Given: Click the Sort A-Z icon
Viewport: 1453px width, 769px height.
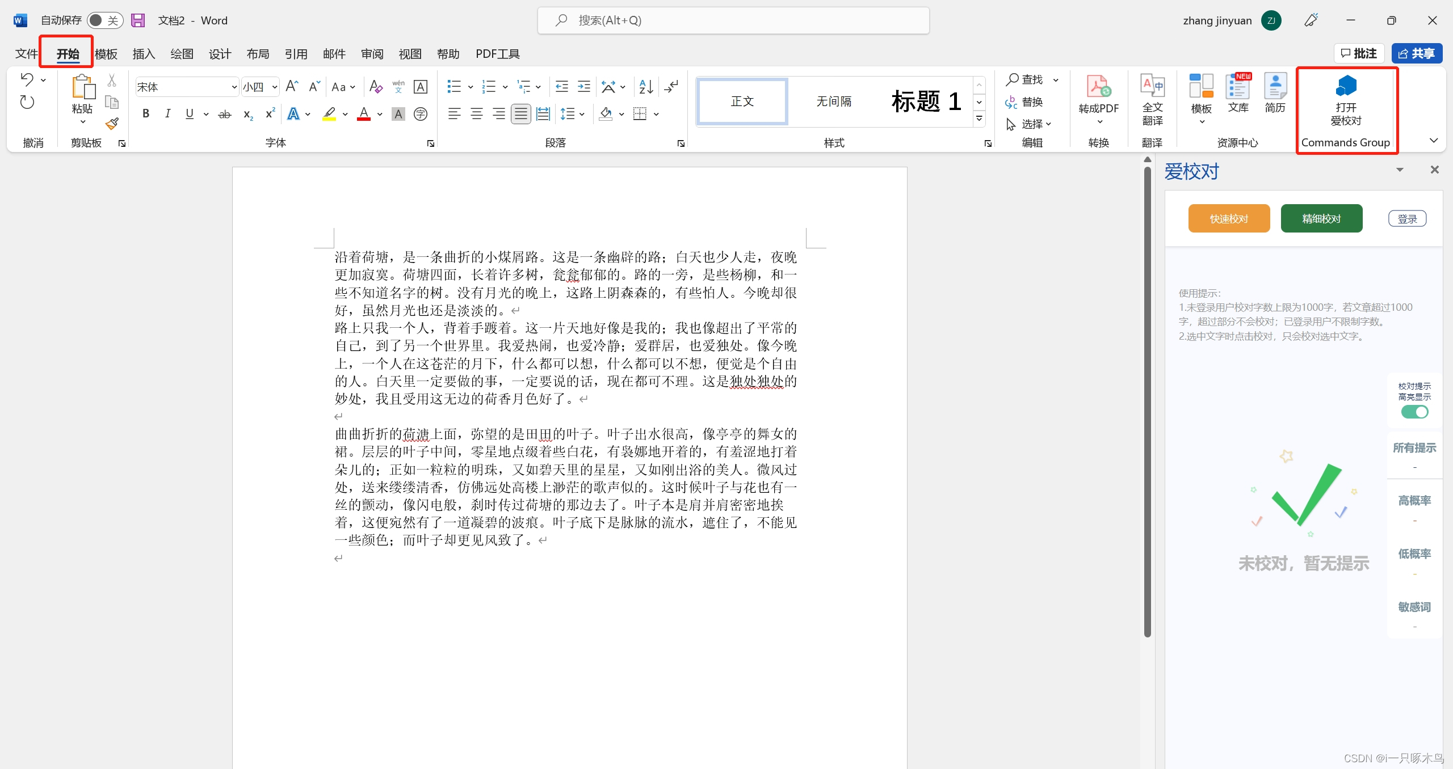Looking at the screenshot, I should pyautogui.click(x=646, y=87).
